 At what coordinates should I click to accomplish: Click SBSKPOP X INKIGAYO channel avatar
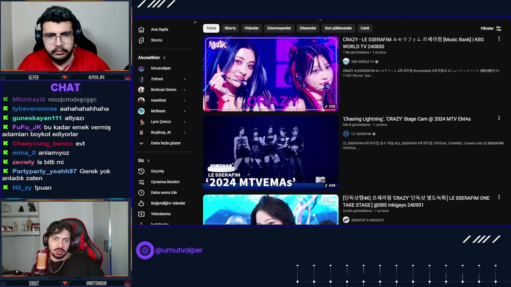tap(346, 220)
